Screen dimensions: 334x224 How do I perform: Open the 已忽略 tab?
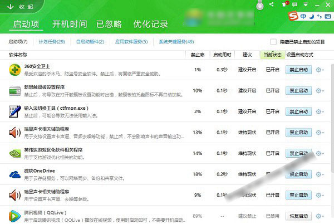(109, 24)
